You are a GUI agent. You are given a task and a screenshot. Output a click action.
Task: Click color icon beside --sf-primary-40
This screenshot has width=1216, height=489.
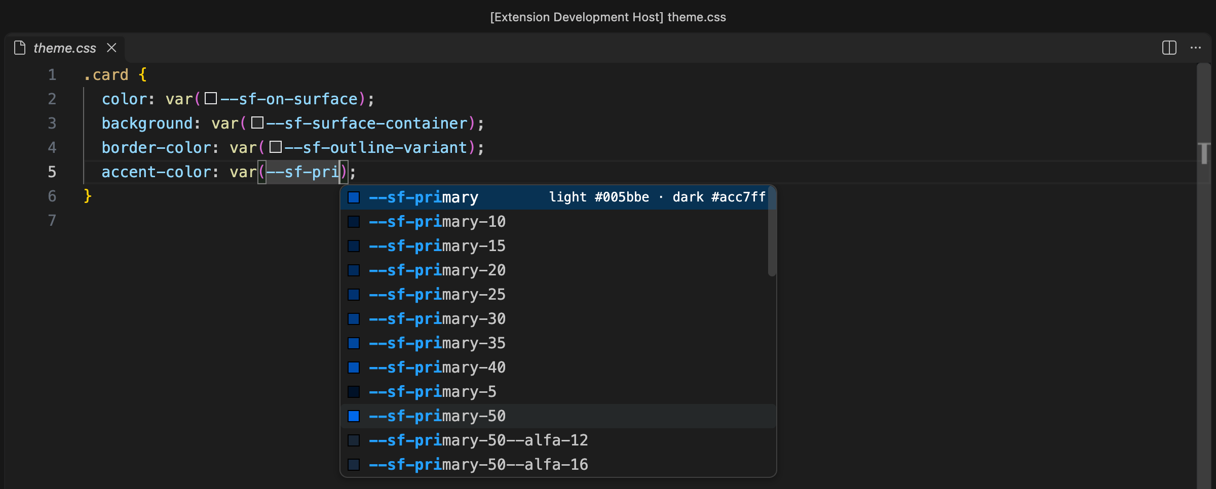(x=354, y=368)
